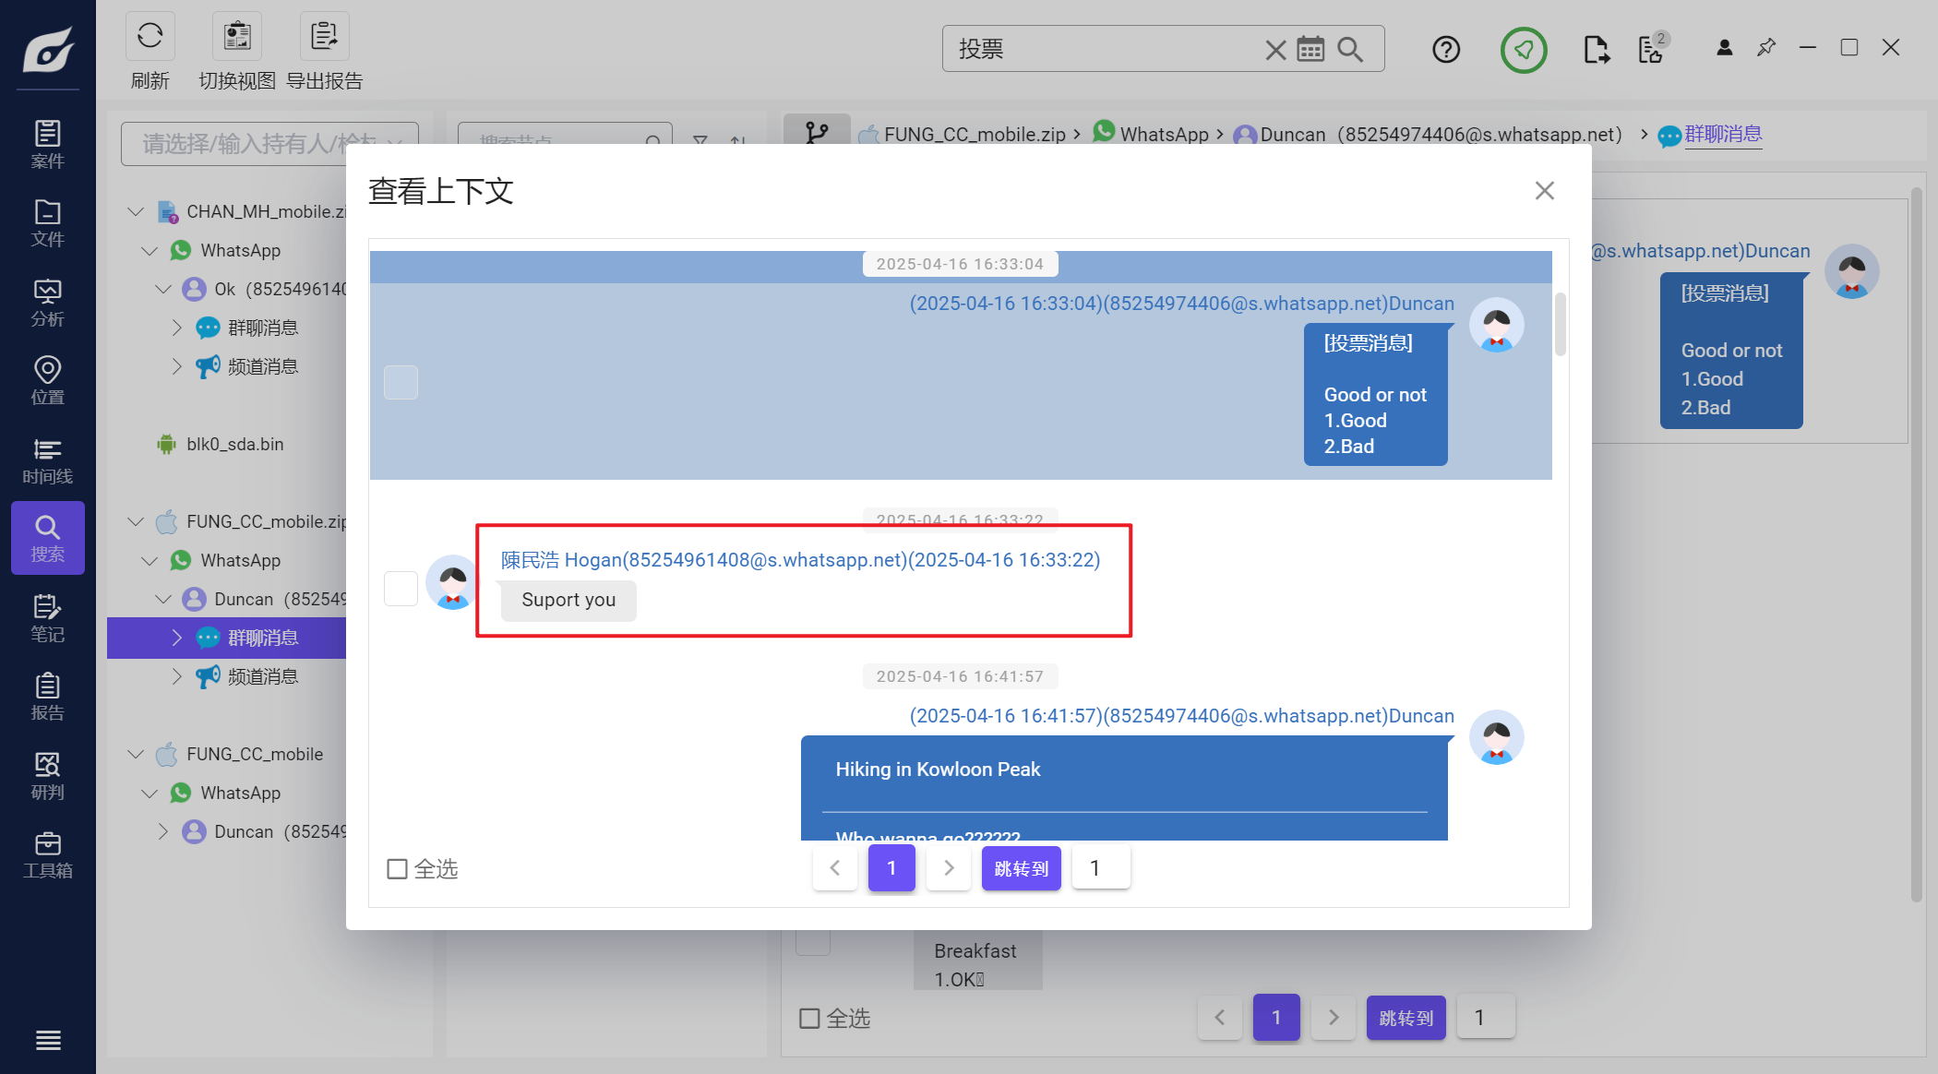1938x1074 pixels.
Task: Check the 全选 checkbox in the dialog
Action: 398,869
